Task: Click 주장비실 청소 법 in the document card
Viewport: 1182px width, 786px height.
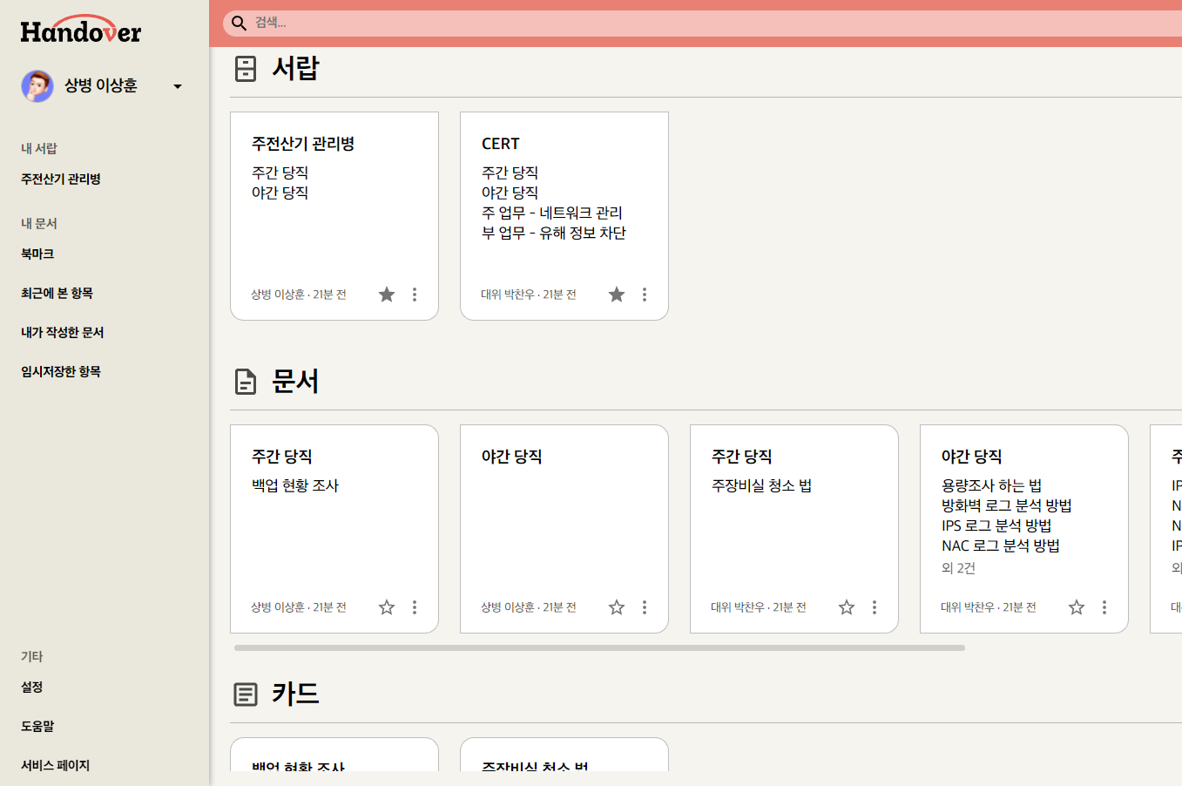Action: click(761, 485)
